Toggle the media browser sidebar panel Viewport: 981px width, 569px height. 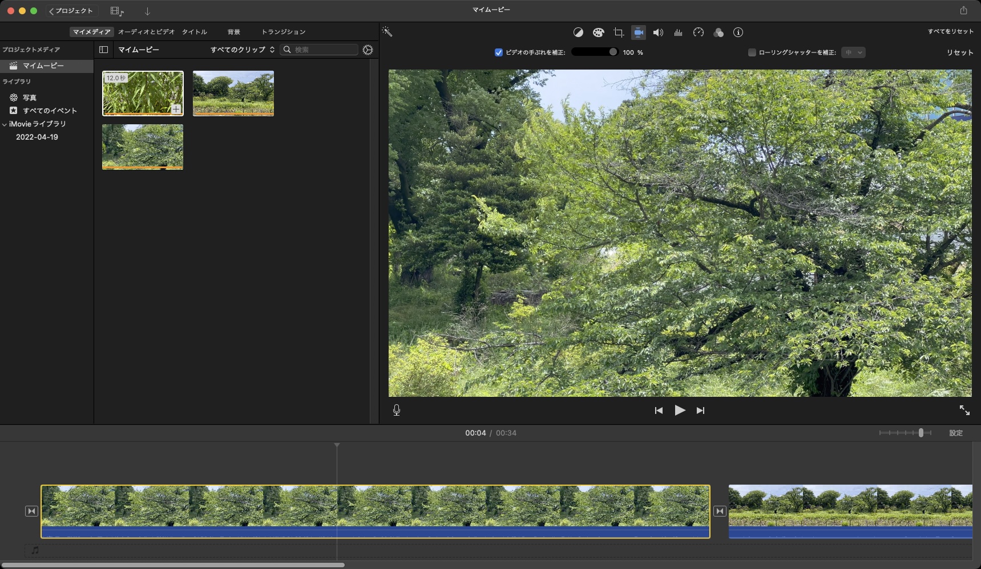[103, 50]
